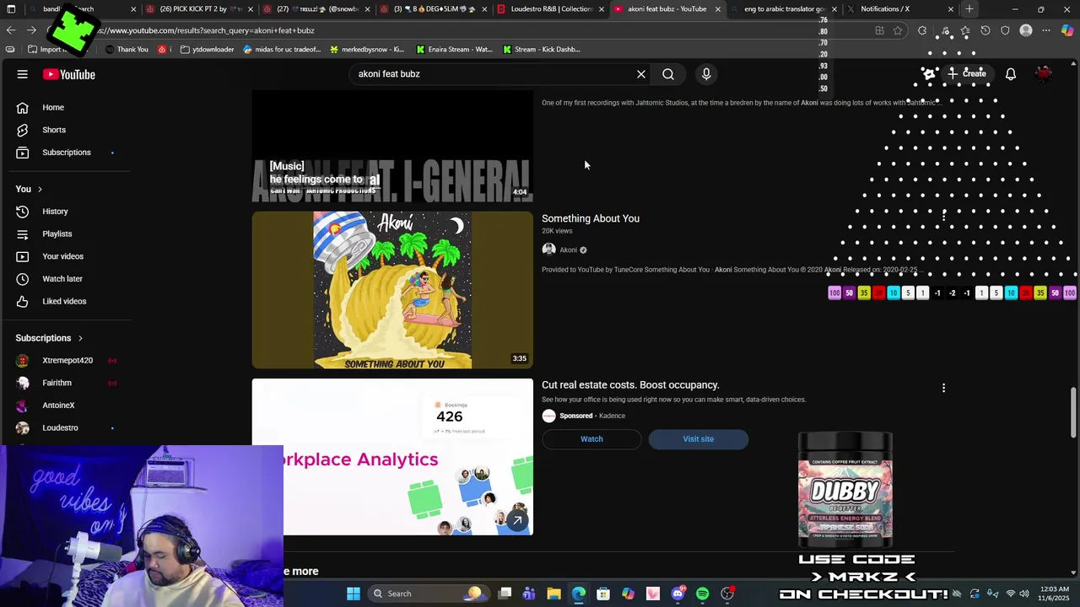Open Watch later in the sidebar
This screenshot has height=607, width=1080.
(x=62, y=279)
